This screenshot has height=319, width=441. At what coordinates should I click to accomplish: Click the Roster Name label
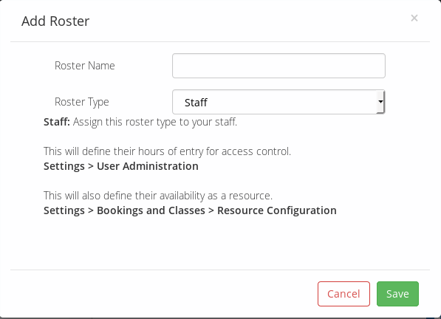click(x=85, y=66)
